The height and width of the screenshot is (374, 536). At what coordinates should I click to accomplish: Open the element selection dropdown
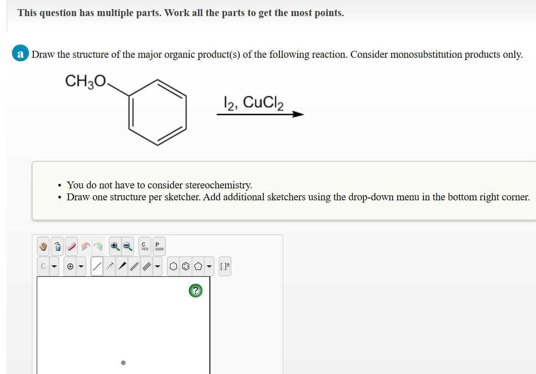(x=54, y=266)
